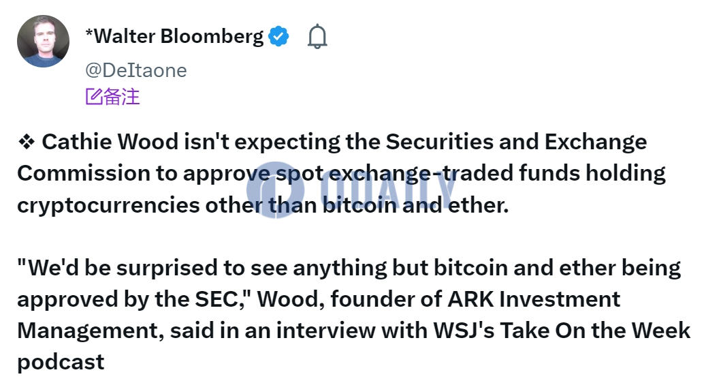Image resolution: width=704 pixels, height=381 pixels.
Task: Click the 备注 note label
Action: coord(122,97)
